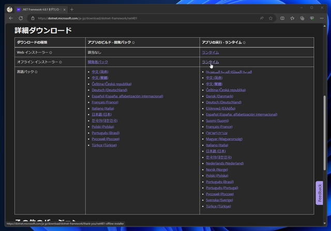Viewport: 331px width, 231px height.
Task: Download runtime Hebrew language pack
Action: click(x=217, y=133)
